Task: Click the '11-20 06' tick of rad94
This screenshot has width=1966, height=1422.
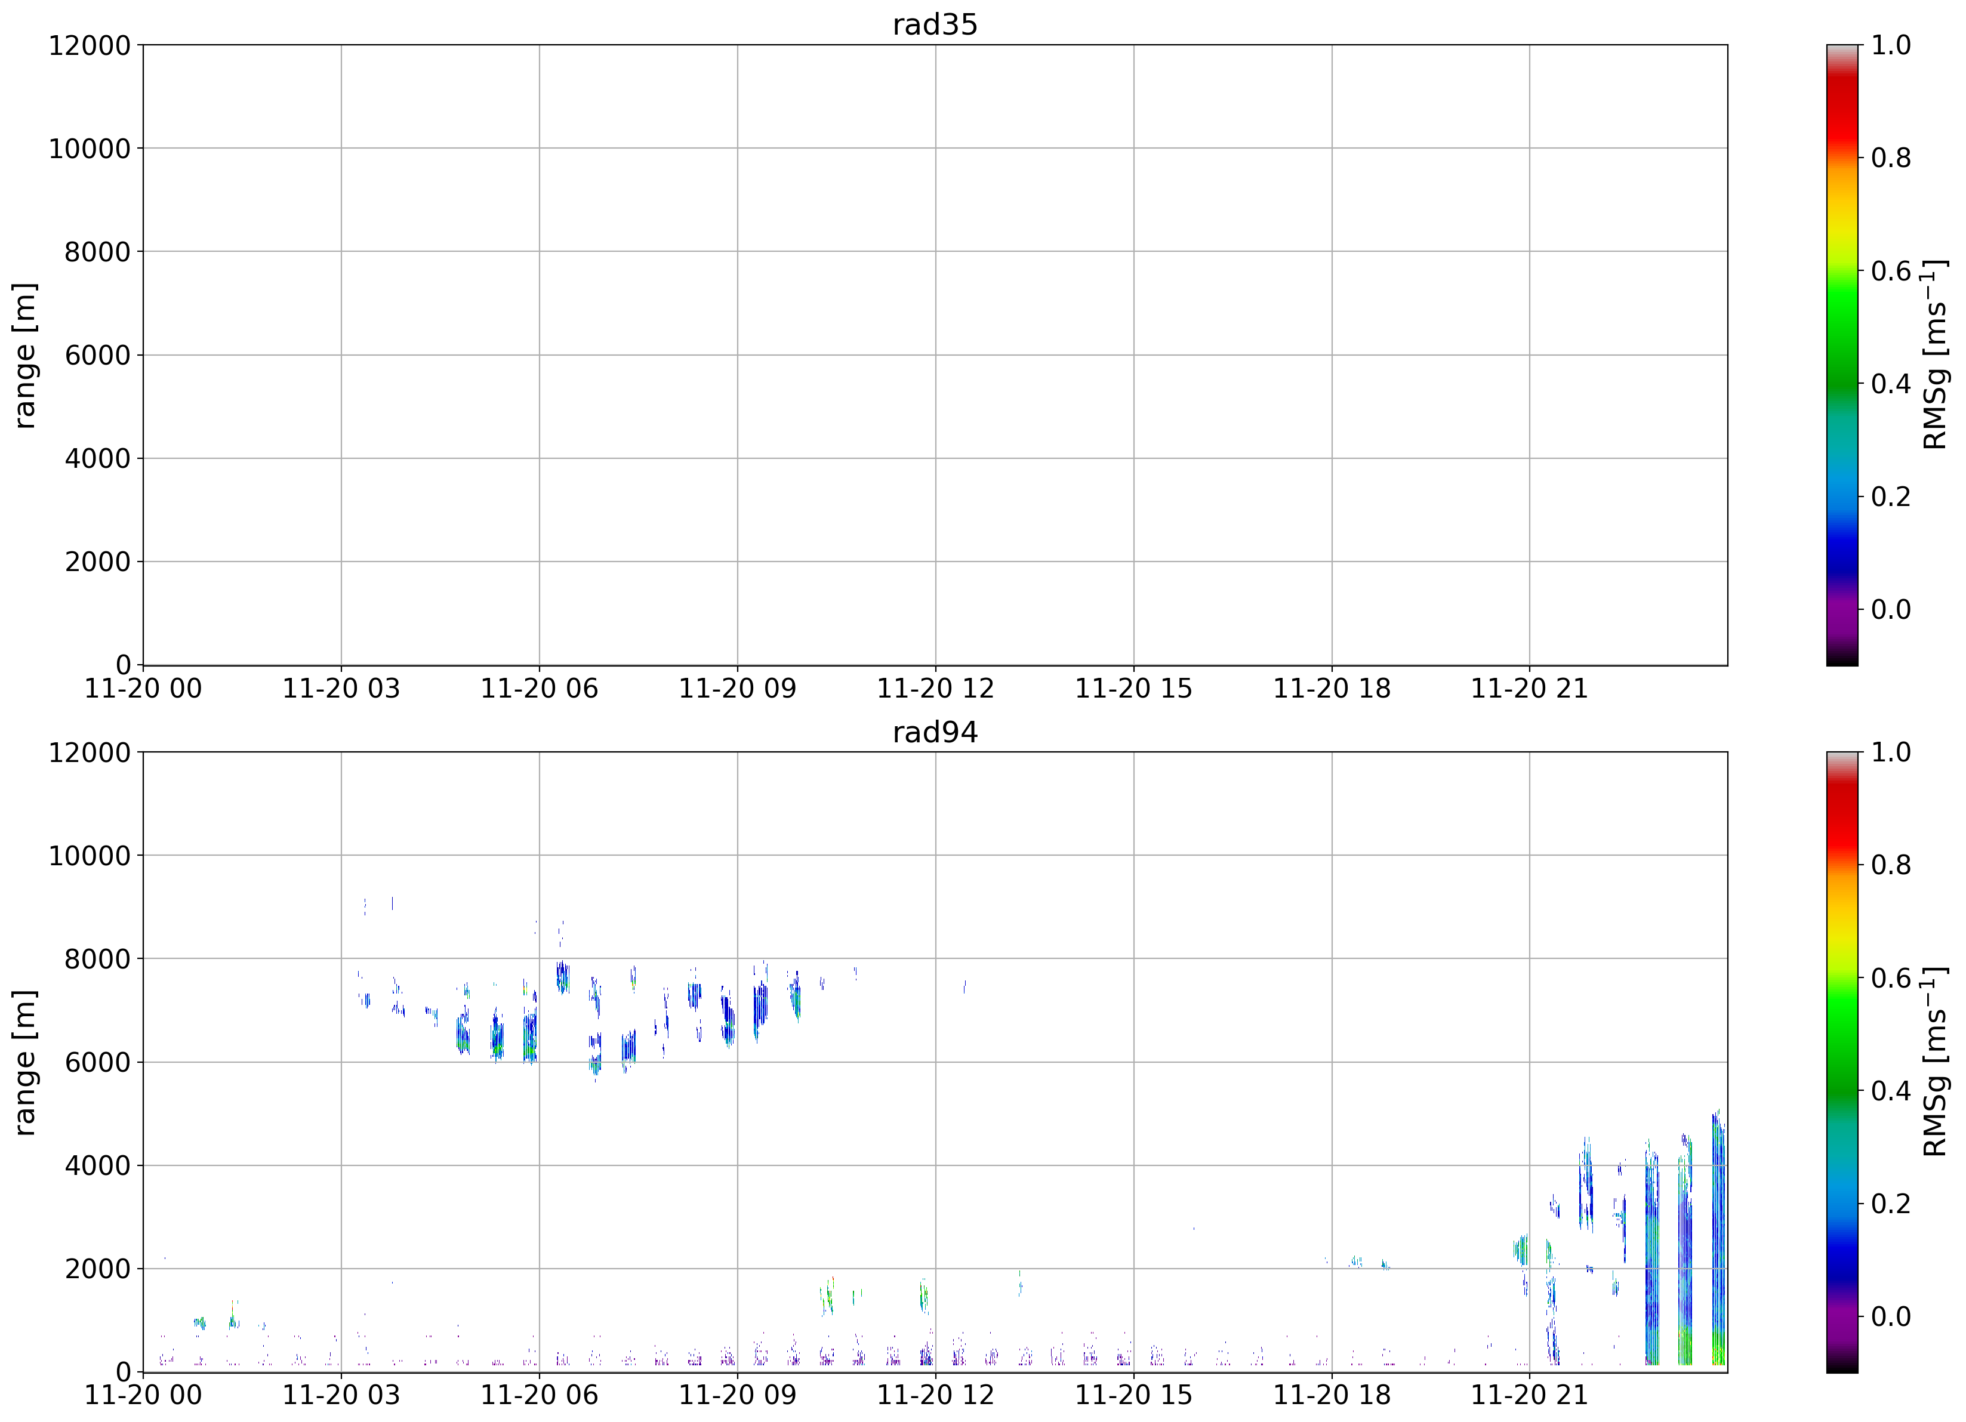Action: point(539,1395)
